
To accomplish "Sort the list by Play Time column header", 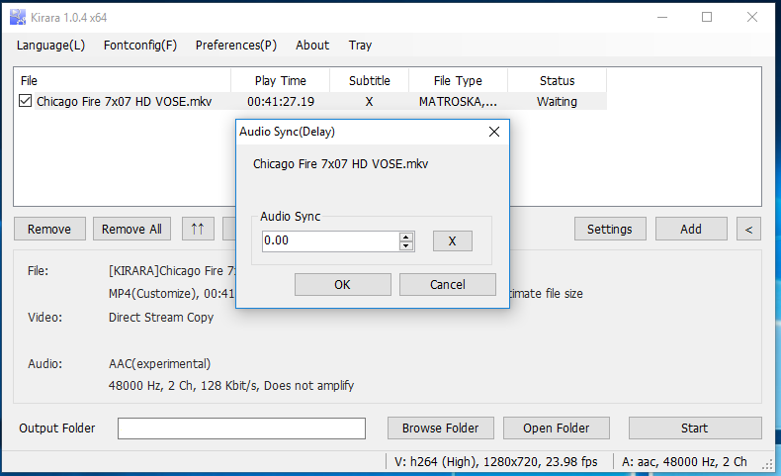I will 280,80.
